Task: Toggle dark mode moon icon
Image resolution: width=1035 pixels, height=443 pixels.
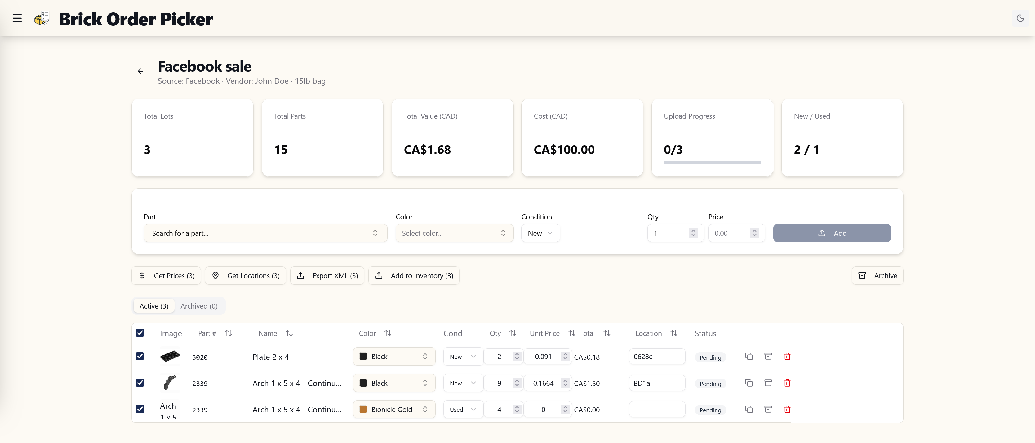Action: pos(1020,18)
